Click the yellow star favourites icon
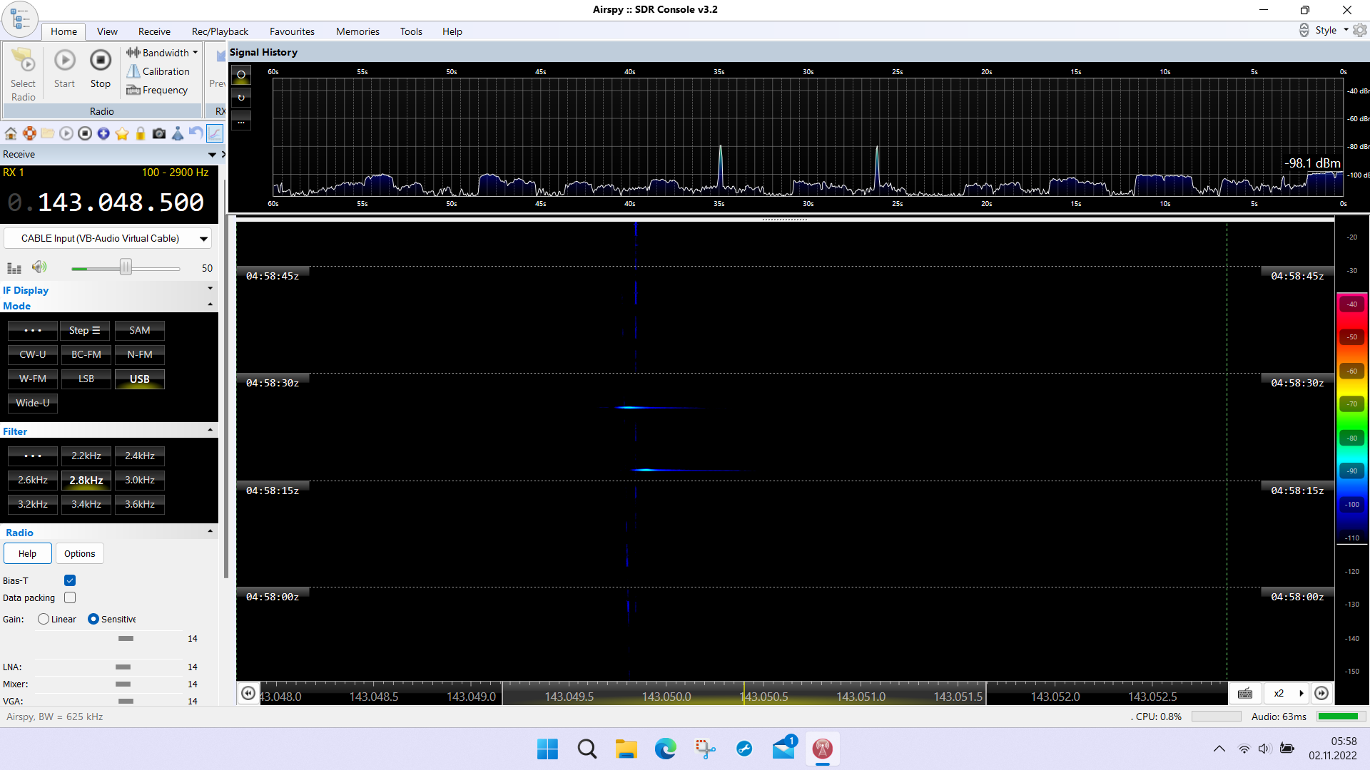This screenshot has height=770, width=1370. (x=122, y=133)
